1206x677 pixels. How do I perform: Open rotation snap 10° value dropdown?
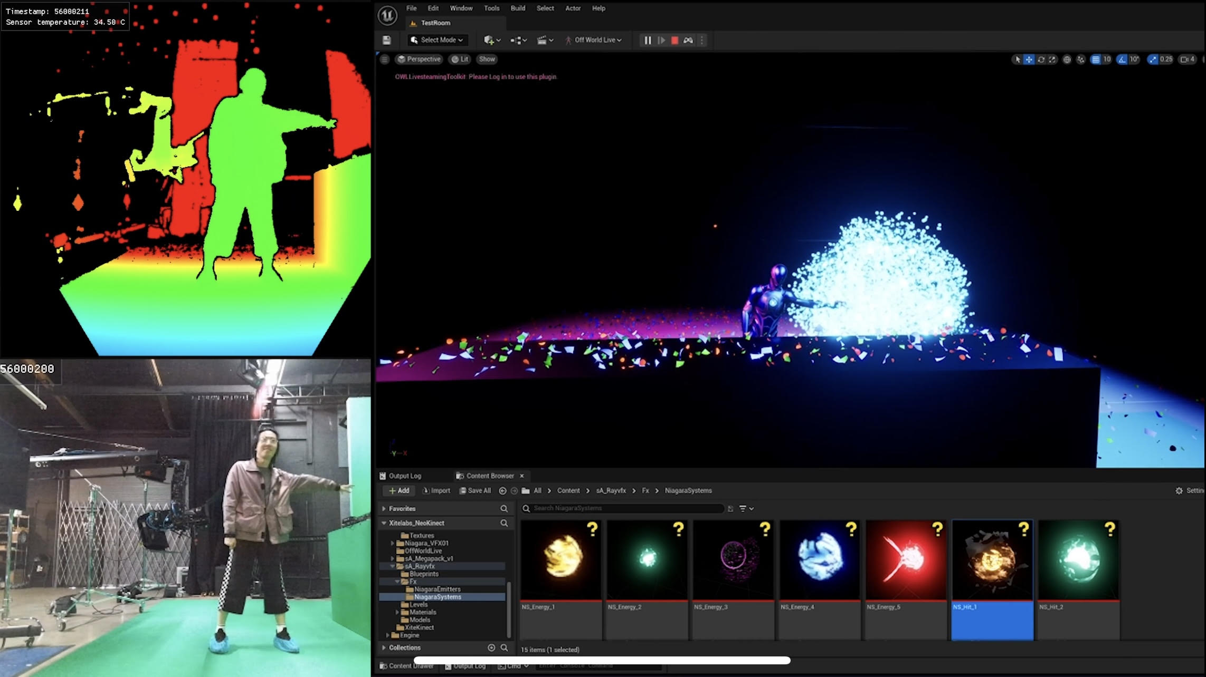1134,59
